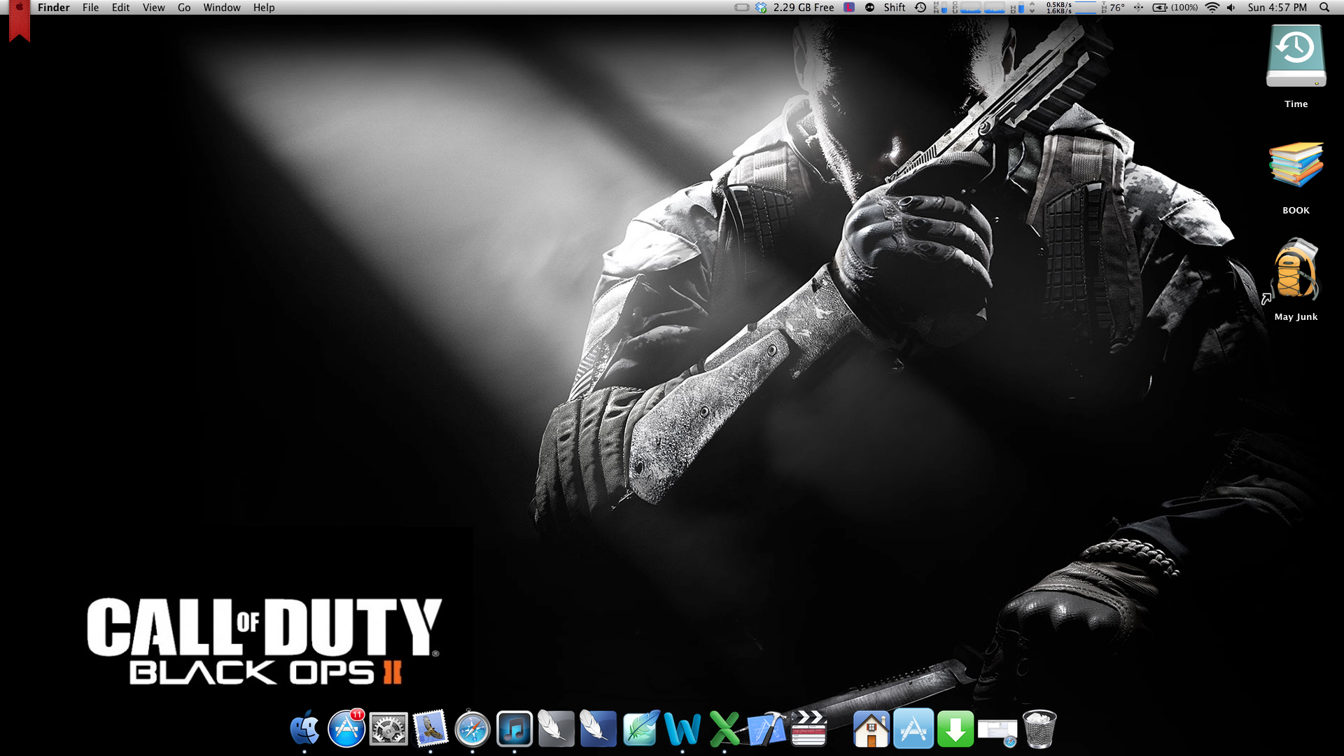Open the green feather app in Dock

(x=640, y=729)
